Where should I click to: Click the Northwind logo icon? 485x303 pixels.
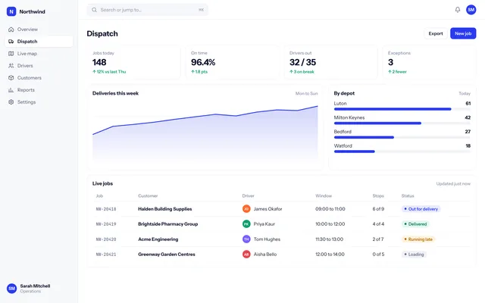(x=11, y=11)
